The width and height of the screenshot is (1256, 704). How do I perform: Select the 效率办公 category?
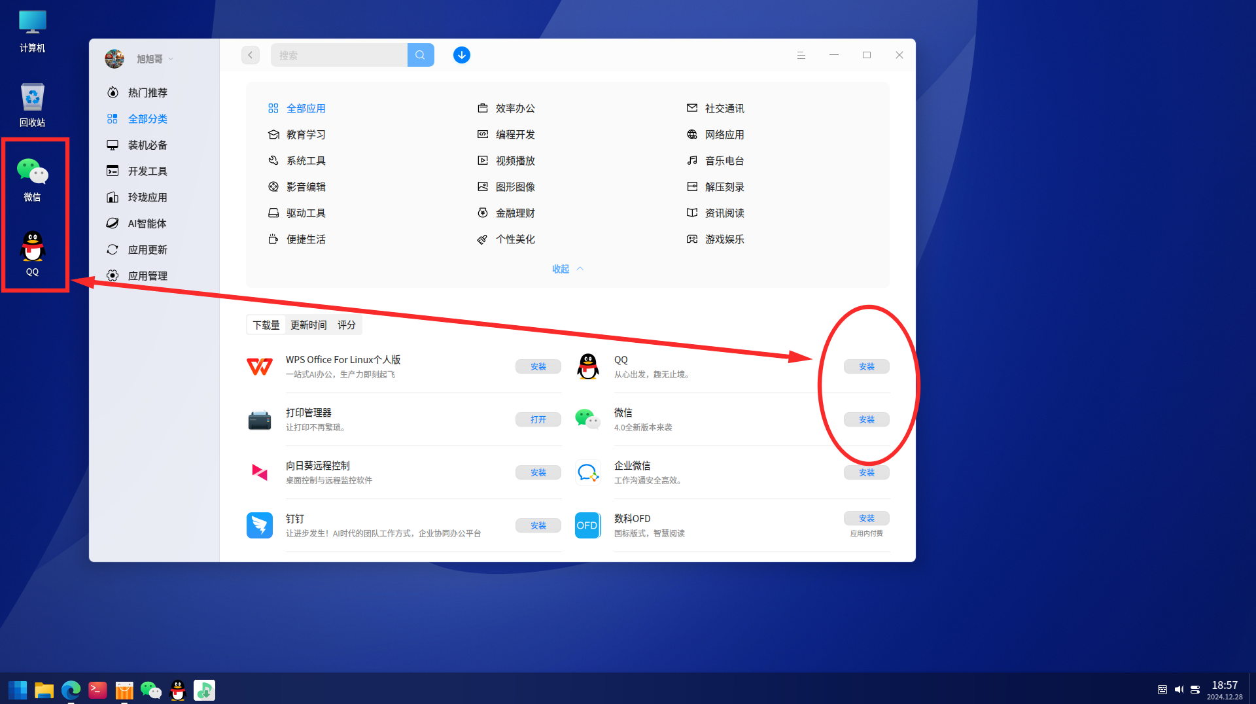tap(506, 108)
